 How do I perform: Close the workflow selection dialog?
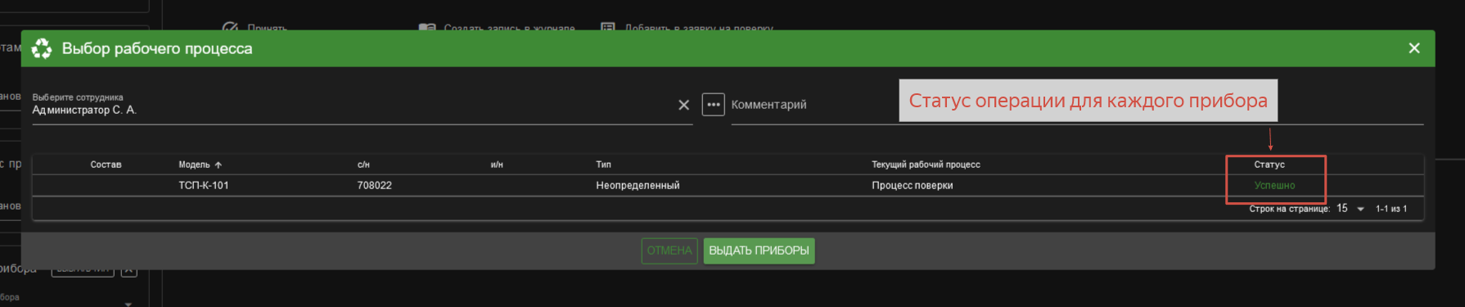(1414, 48)
